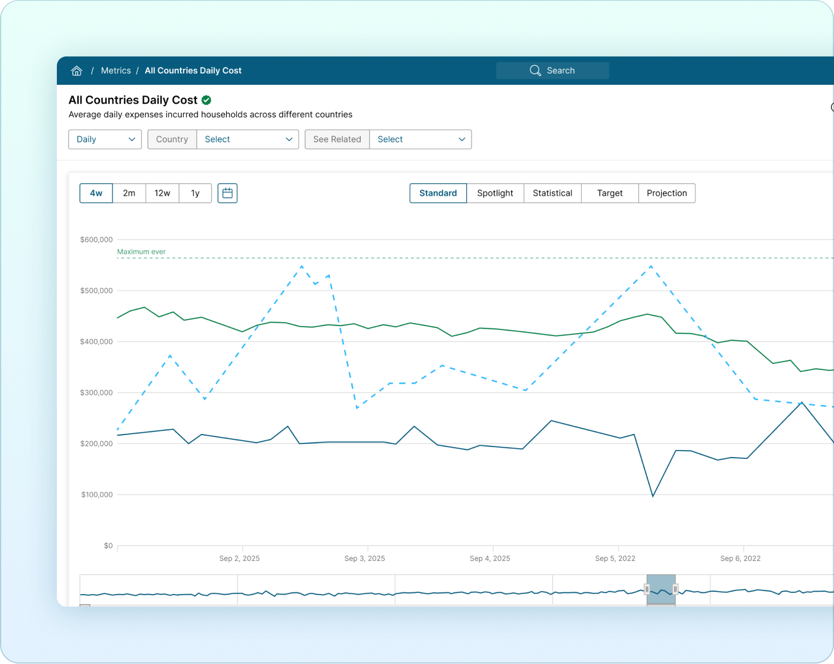Image resolution: width=834 pixels, height=664 pixels.
Task: Open the Daily frequency dropdown
Action: [x=105, y=139]
